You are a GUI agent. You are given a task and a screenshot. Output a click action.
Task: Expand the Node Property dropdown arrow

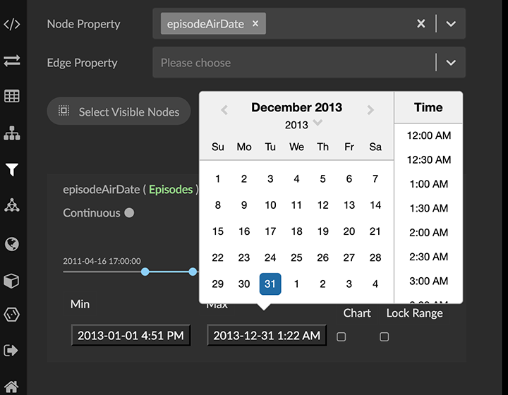pos(451,24)
